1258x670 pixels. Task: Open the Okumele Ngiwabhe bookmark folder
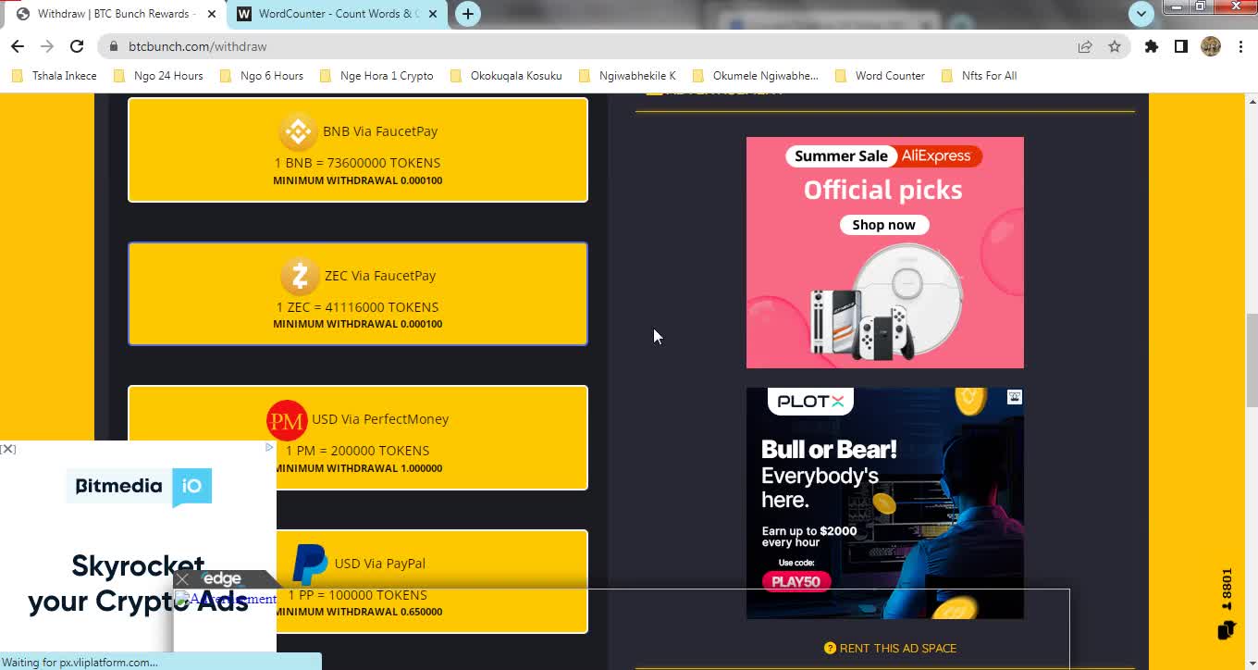(755, 76)
